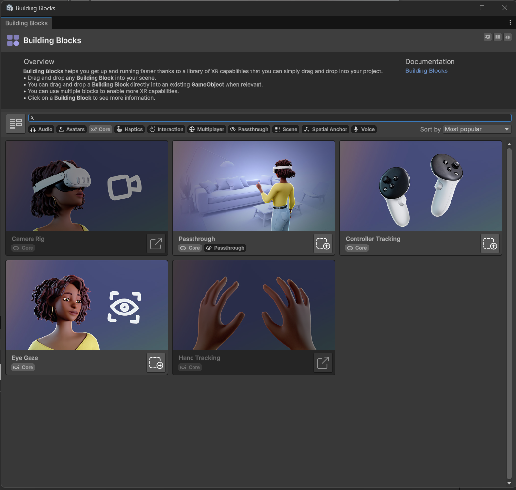
Task: Click the 'Documentation' heading
Action: coord(430,62)
